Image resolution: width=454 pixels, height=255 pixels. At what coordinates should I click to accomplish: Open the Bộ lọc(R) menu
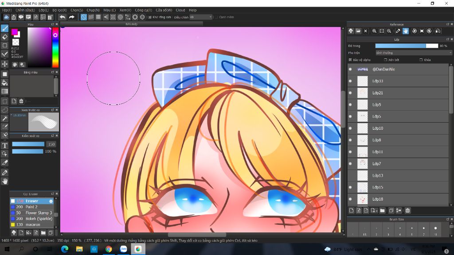tap(60, 10)
